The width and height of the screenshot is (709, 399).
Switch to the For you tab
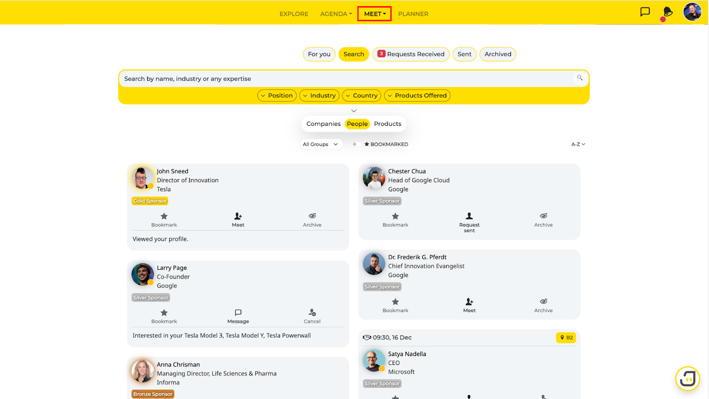click(319, 54)
